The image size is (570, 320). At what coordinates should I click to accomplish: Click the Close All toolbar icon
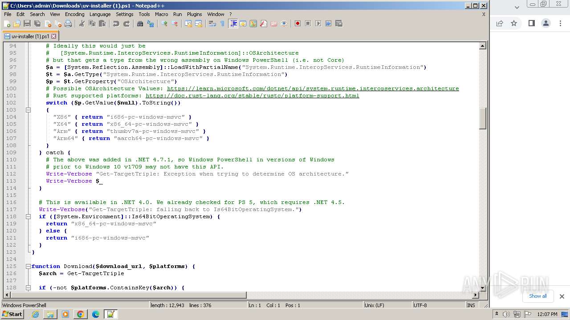click(x=58, y=24)
